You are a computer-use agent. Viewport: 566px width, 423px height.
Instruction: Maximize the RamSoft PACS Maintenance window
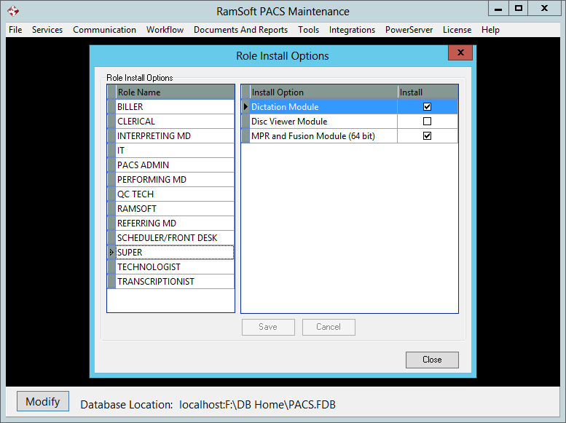pyautogui.click(x=519, y=8)
